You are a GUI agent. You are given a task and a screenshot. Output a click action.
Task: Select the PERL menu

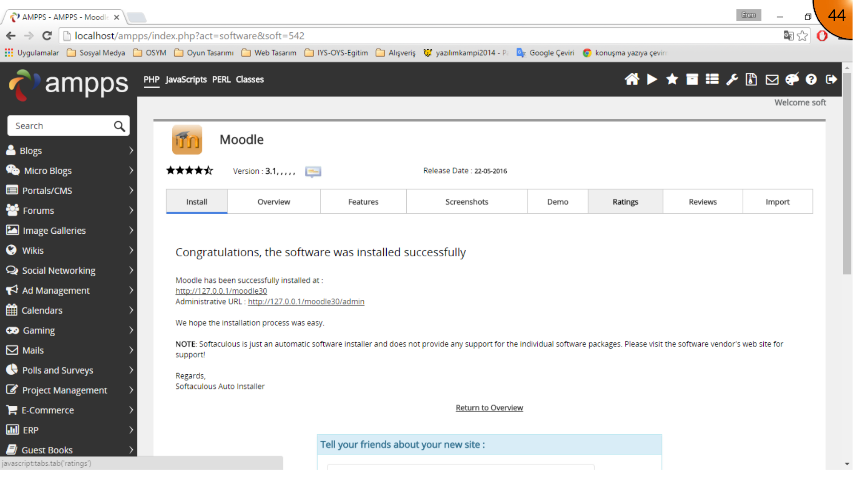coord(221,79)
